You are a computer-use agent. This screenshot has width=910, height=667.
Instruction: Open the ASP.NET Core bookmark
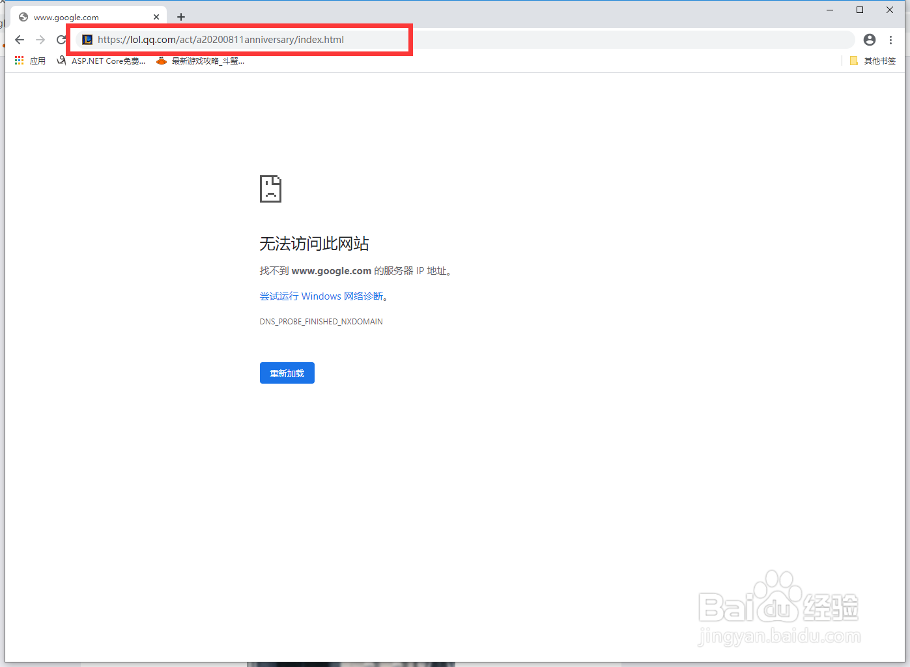pos(101,61)
